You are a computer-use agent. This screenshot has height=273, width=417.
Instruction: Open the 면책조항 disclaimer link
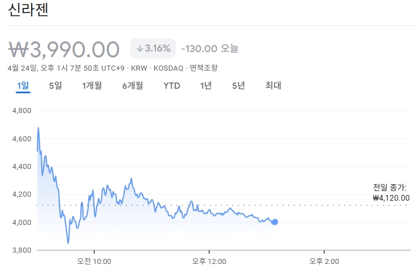point(204,68)
